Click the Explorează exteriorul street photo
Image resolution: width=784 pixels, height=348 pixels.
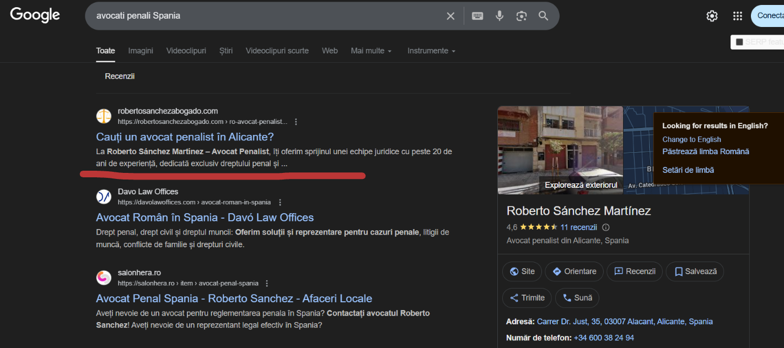click(x=560, y=150)
